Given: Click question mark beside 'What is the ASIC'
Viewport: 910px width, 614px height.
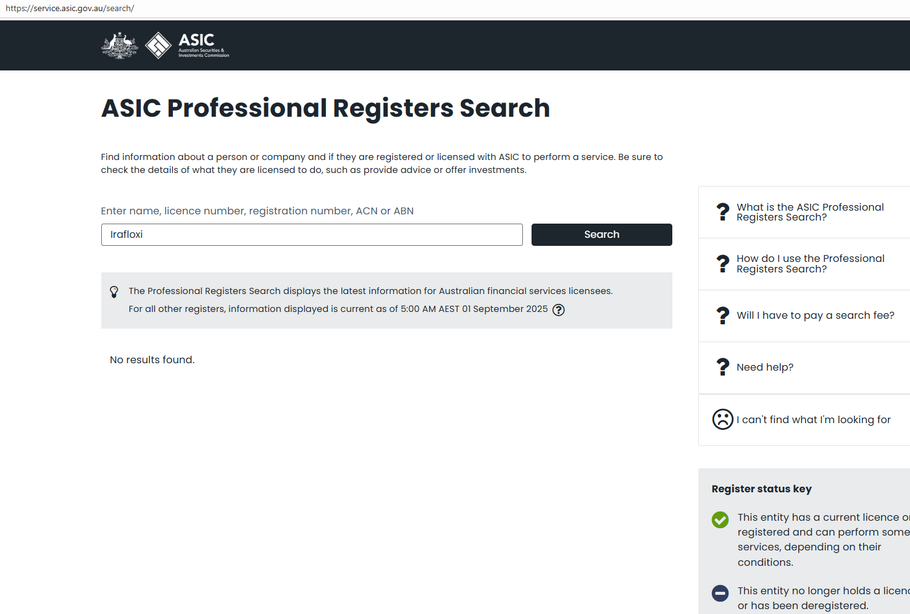Looking at the screenshot, I should (722, 212).
